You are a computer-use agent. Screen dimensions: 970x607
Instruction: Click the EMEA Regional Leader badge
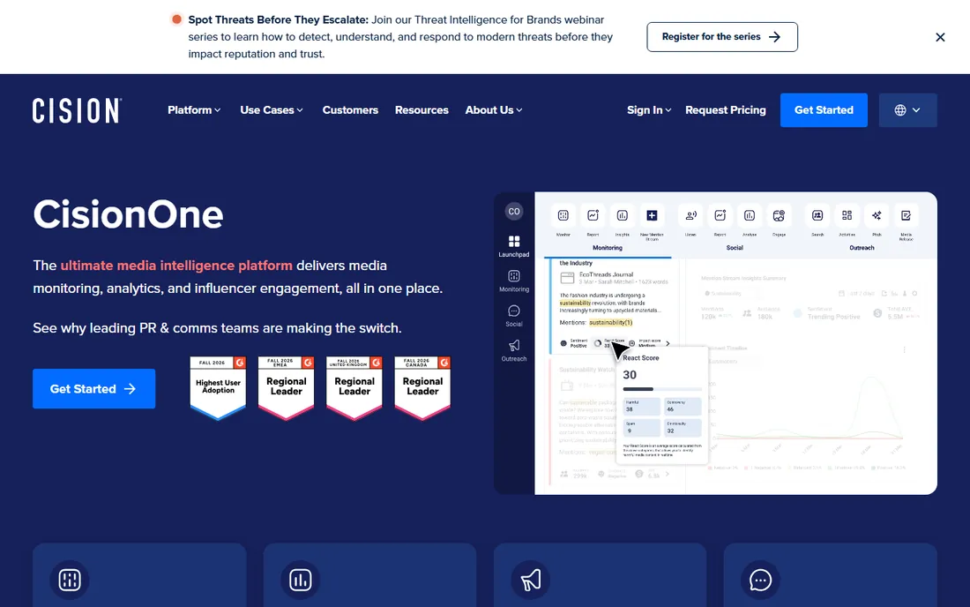point(286,388)
